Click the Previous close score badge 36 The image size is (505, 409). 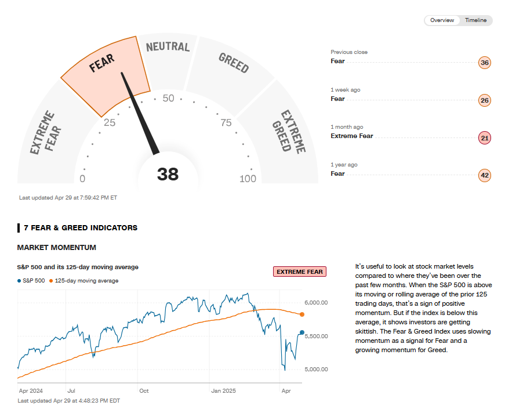click(x=485, y=63)
